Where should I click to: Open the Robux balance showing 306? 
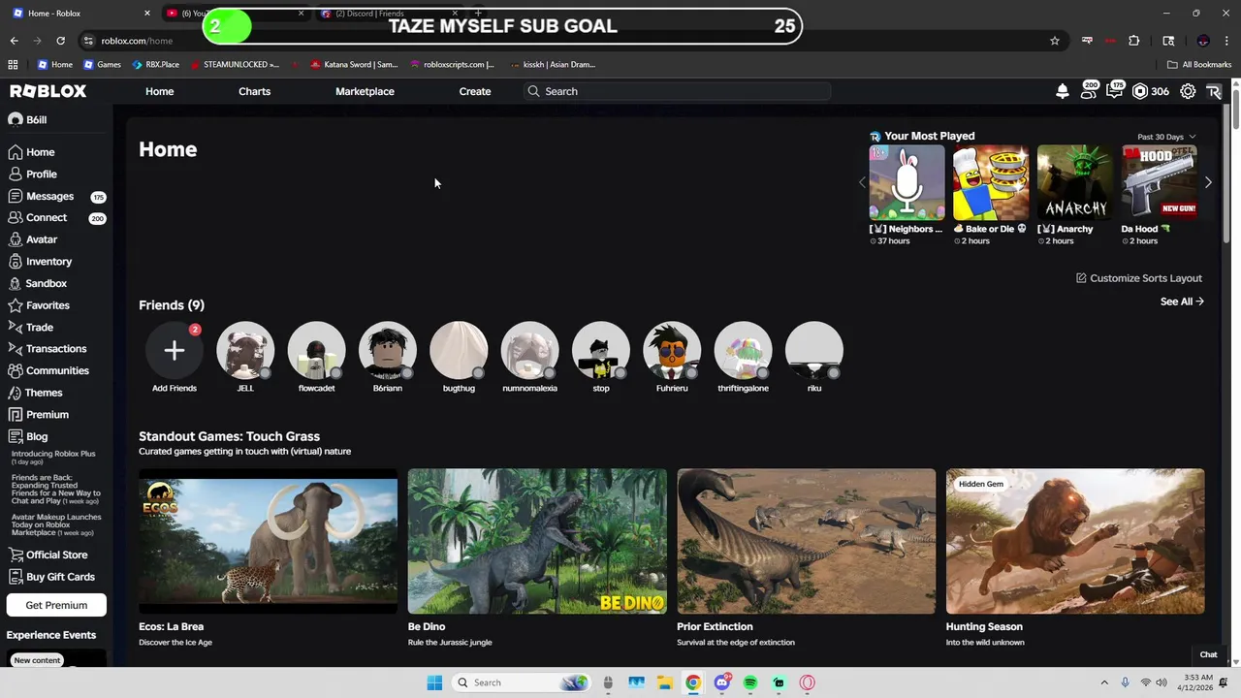click(x=1151, y=91)
